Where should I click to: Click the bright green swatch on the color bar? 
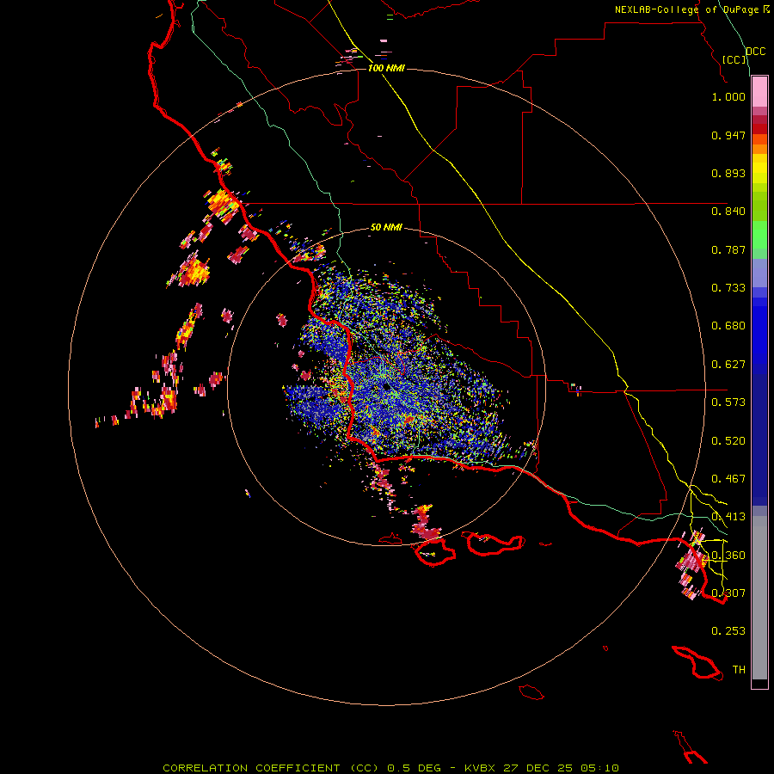759,235
